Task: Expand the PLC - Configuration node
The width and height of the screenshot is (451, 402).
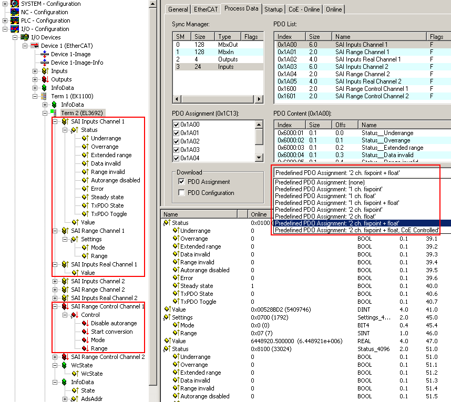Action: point(5,20)
